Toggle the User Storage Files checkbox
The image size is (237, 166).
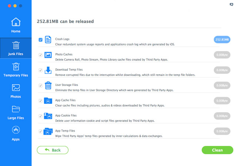pyautogui.click(x=40, y=86)
